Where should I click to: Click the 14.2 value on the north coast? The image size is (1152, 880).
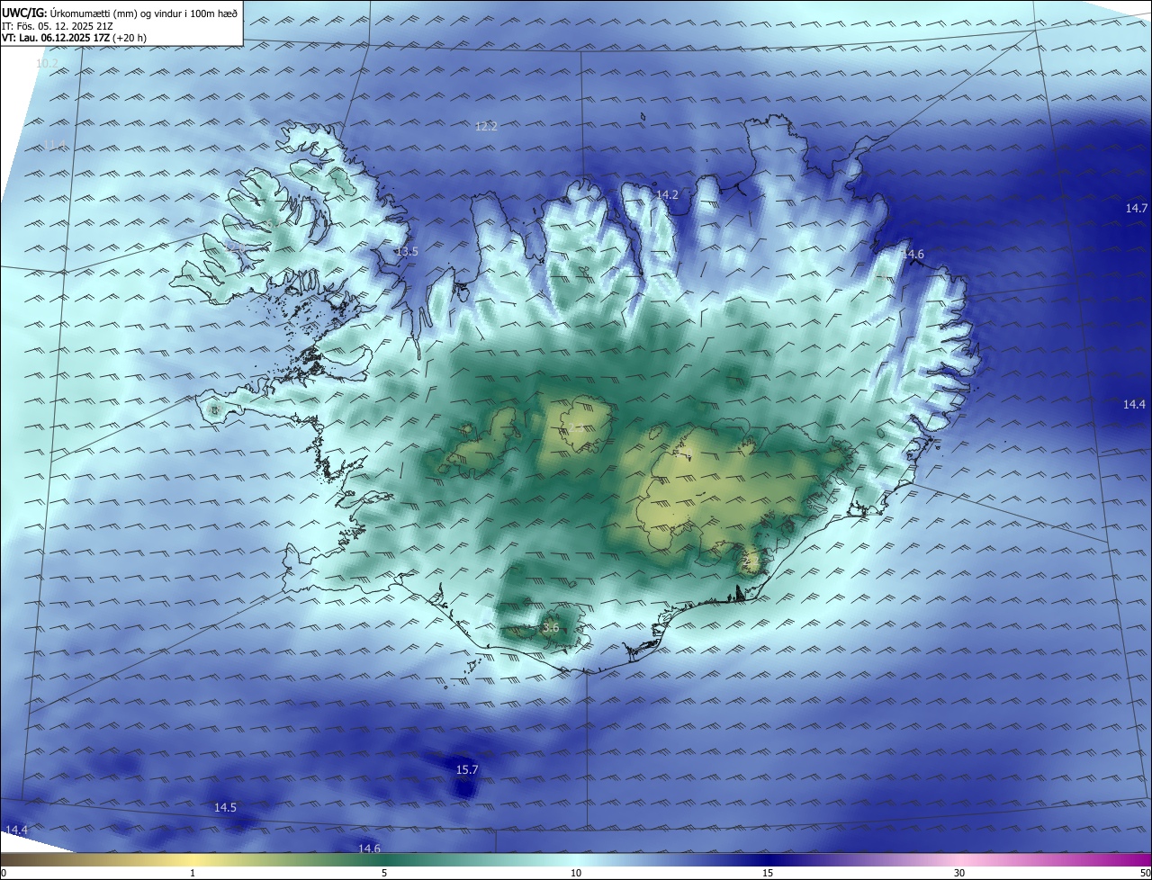pyautogui.click(x=667, y=194)
